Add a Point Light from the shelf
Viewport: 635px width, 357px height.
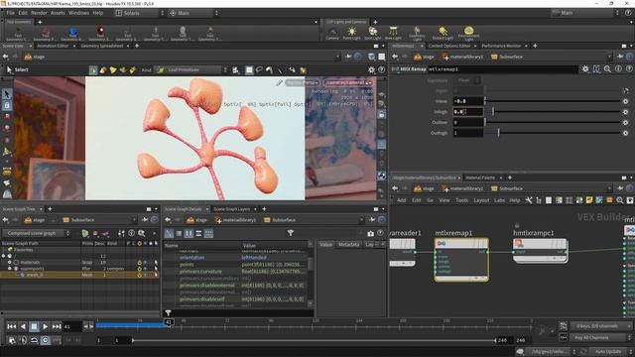(x=351, y=33)
